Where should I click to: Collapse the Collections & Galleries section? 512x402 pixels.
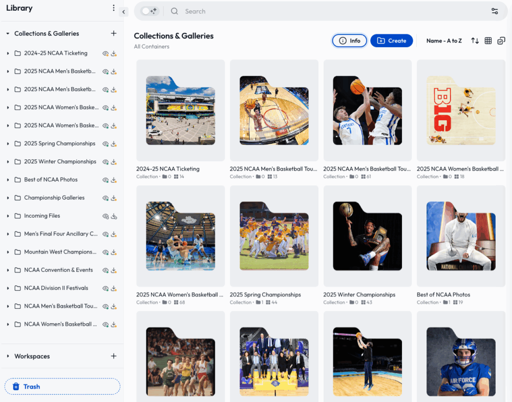point(8,33)
